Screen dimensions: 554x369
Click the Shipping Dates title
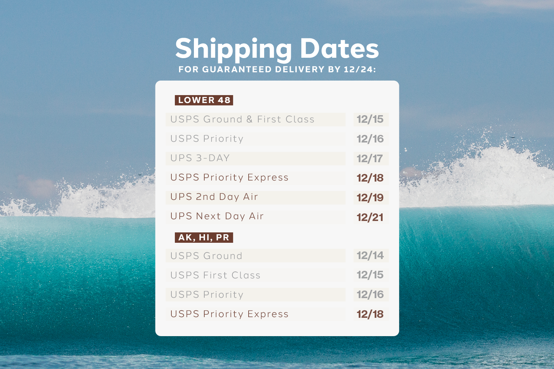click(277, 49)
